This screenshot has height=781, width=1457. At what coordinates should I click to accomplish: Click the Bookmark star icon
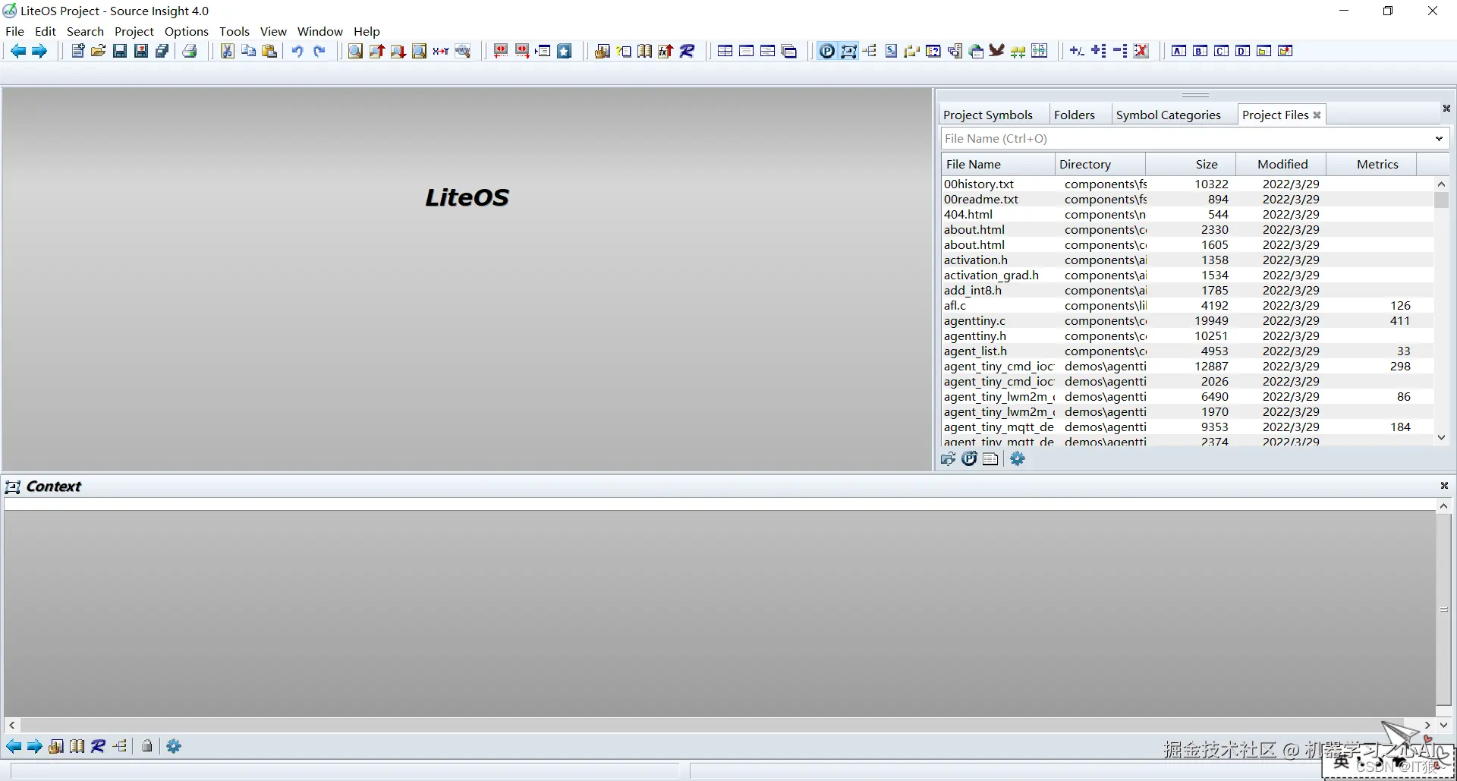tap(565, 51)
